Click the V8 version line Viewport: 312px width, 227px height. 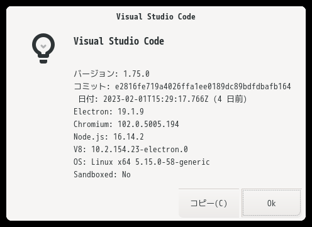coord(131,149)
